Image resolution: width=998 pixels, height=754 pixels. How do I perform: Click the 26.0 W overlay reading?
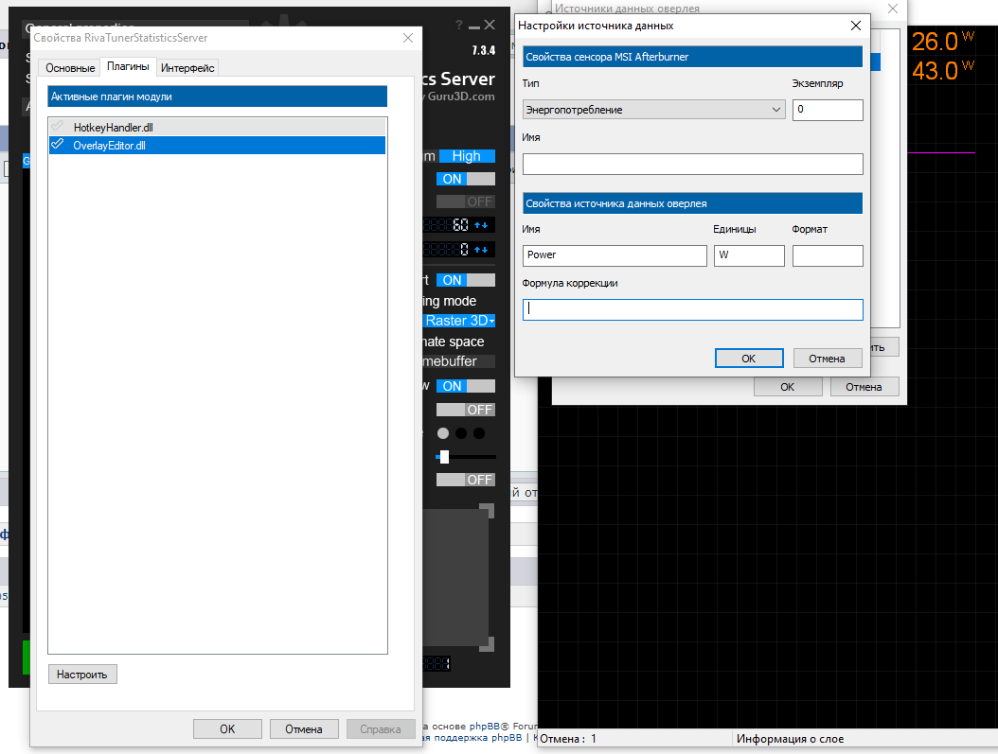(x=943, y=42)
